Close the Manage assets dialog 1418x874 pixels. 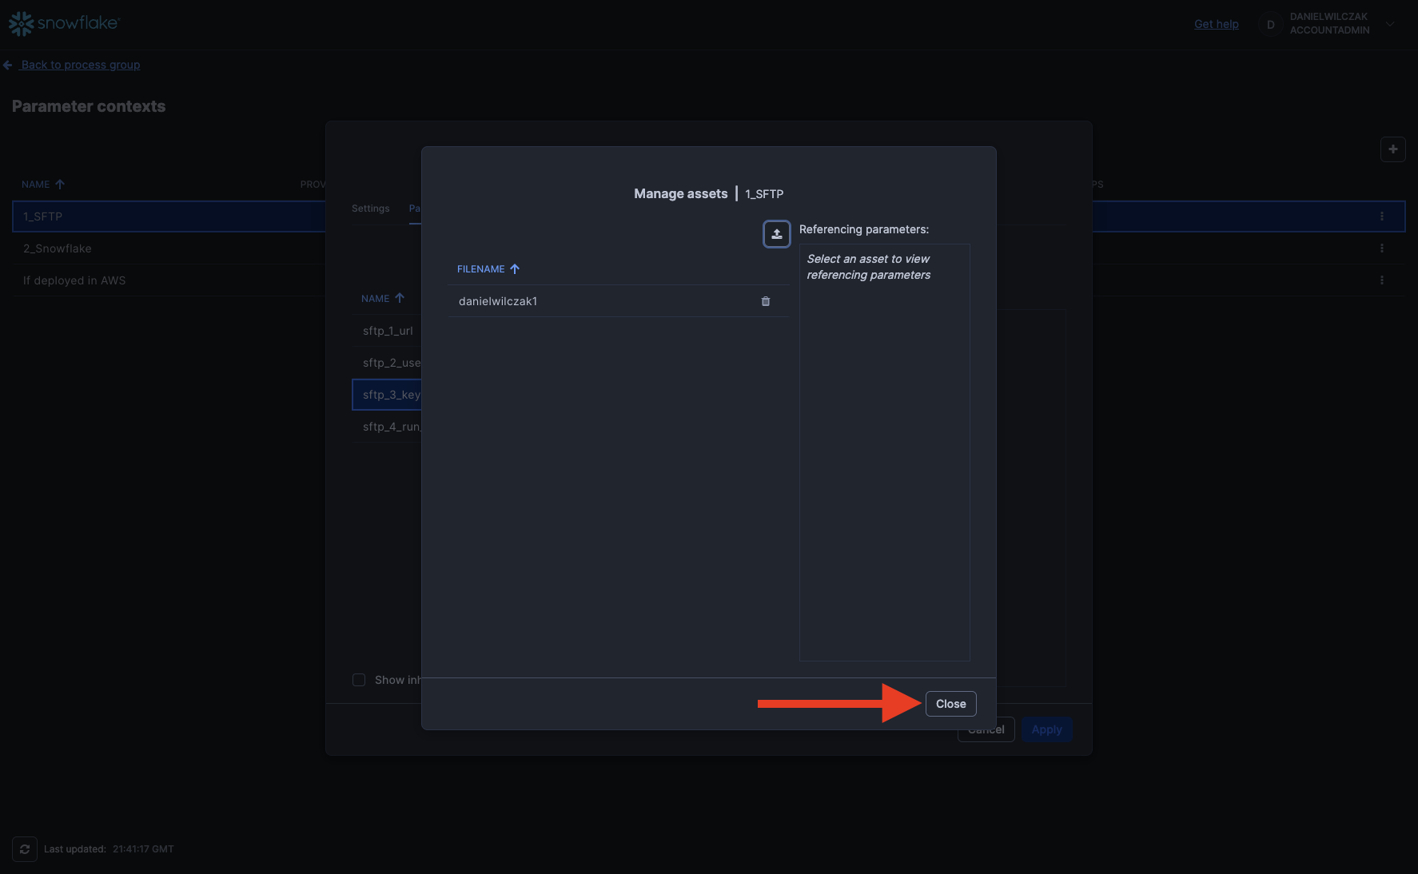pyautogui.click(x=950, y=704)
